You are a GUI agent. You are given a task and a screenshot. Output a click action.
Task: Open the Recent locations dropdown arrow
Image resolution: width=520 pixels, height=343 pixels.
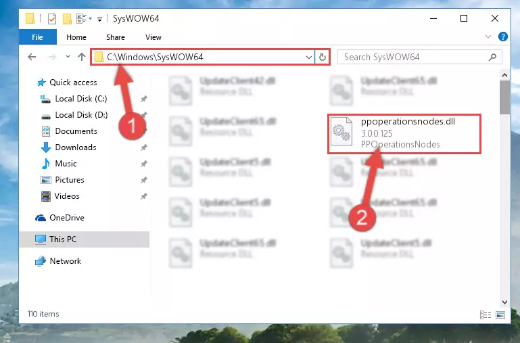pyautogui.click(x=68, y=57)
